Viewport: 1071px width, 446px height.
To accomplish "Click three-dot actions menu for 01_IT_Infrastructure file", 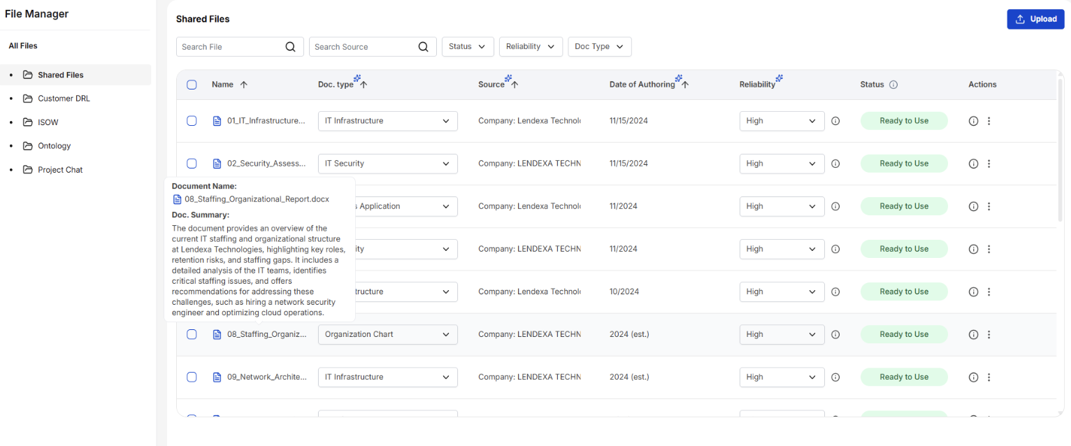I will click(989, 121).
